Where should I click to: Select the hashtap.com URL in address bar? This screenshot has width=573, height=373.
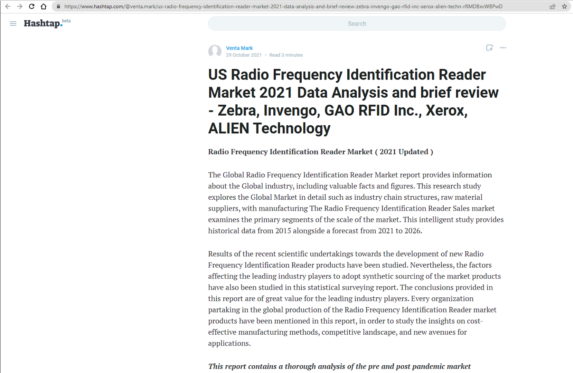[283, 7]
